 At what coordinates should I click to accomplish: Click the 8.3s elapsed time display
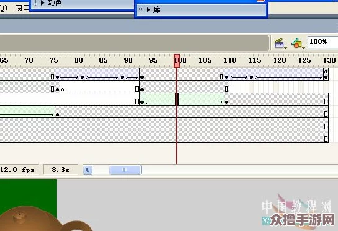(60, 170)
